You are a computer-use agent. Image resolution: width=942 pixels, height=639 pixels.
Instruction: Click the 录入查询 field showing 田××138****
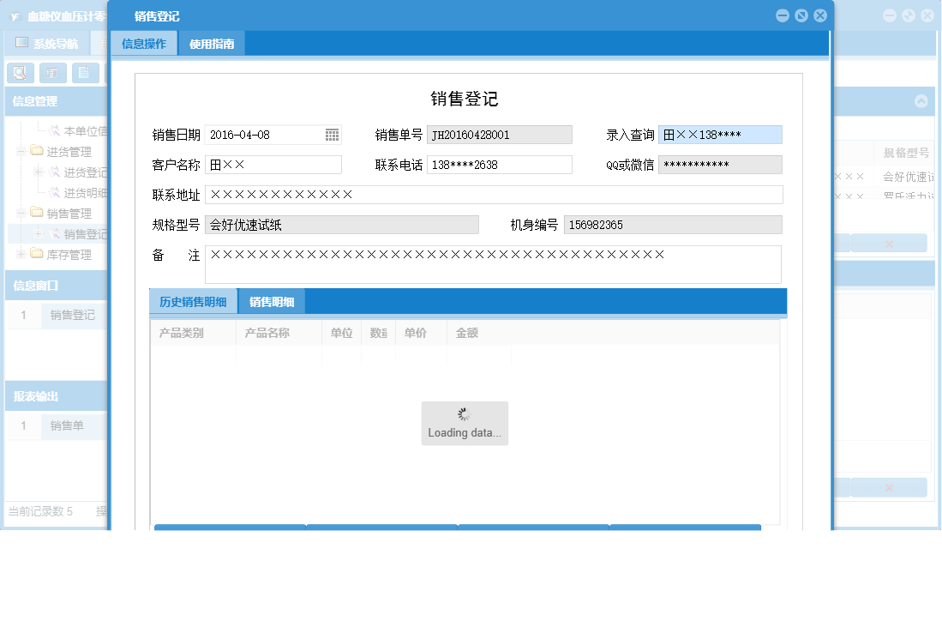tap(720, 135)
